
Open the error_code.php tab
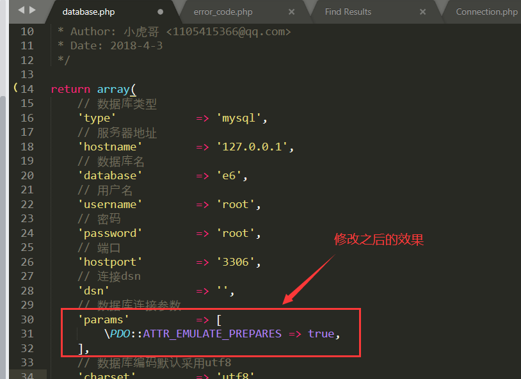tap(223, 12)
